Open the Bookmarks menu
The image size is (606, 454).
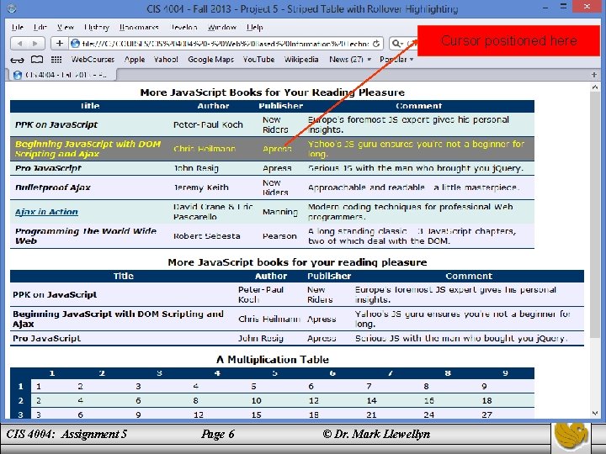tap(139, 28)
